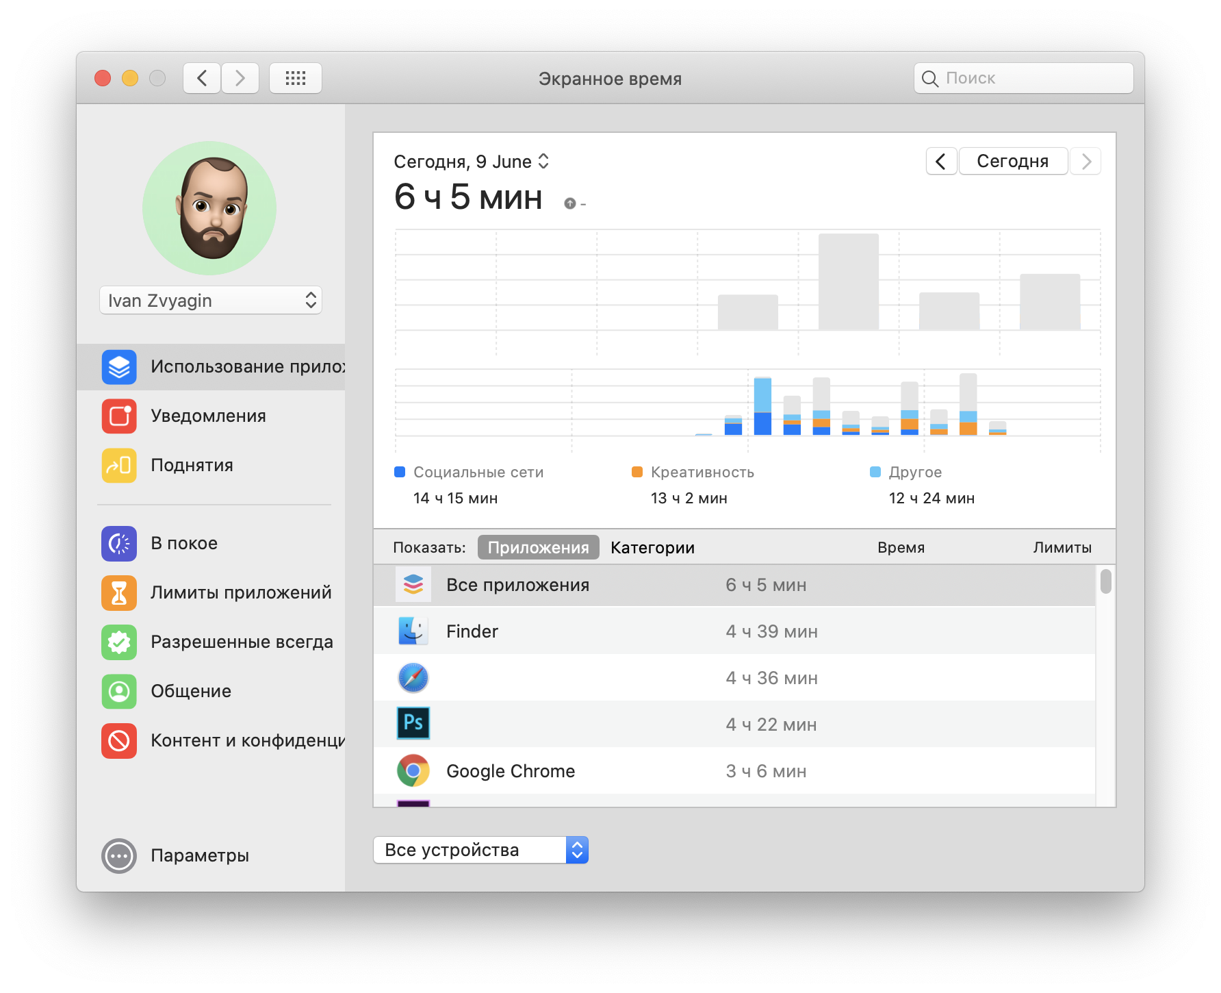Viewport: 1221px width, 993px height.
Task: Expand the date picker next to 9 June
Action: click(x=543, y=161)
